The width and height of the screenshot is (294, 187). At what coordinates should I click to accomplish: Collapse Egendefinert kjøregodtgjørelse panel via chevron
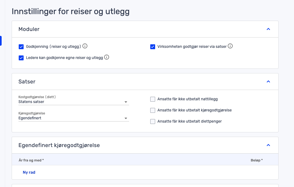tap(268, 145)
